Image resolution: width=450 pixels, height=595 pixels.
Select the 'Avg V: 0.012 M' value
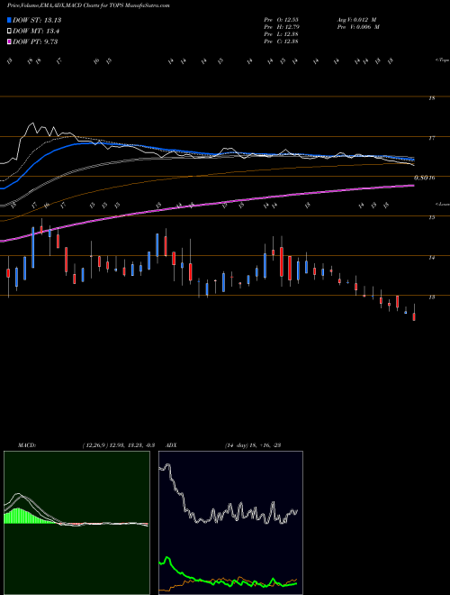point(355,20)
